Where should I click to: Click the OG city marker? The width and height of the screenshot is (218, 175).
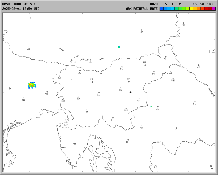[x=128, y=140]
